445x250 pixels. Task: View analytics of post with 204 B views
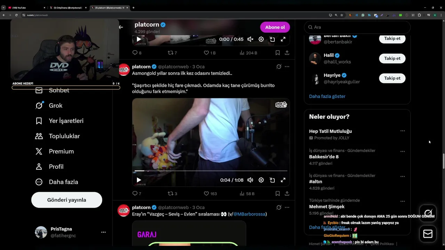click(248, 53)
